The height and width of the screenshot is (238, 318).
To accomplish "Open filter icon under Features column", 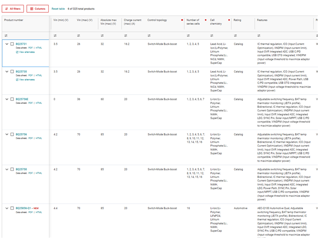I will point(259,35).
